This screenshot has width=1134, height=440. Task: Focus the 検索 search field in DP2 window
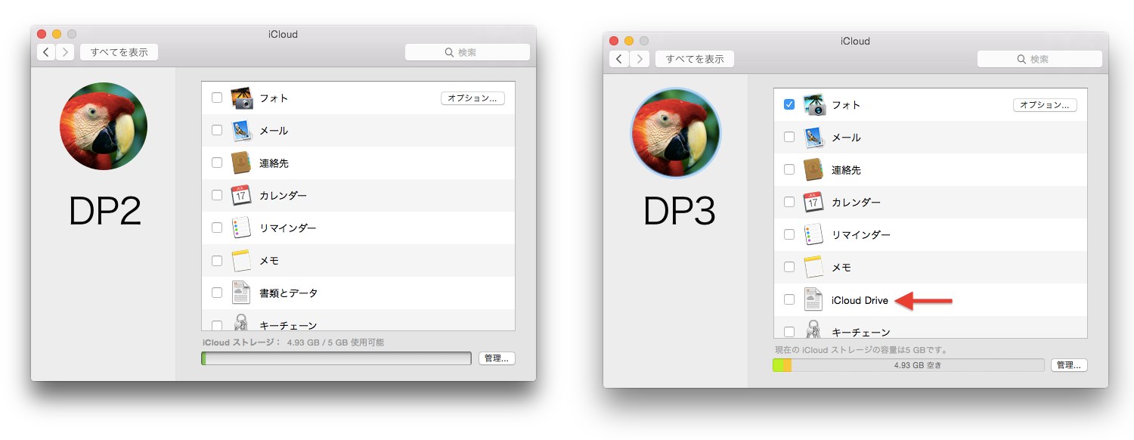[x=467, y=52]
